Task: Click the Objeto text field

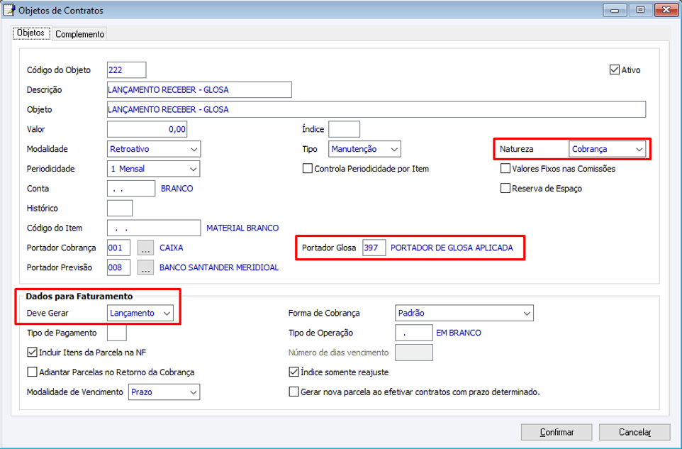Action: coord(376,109)
